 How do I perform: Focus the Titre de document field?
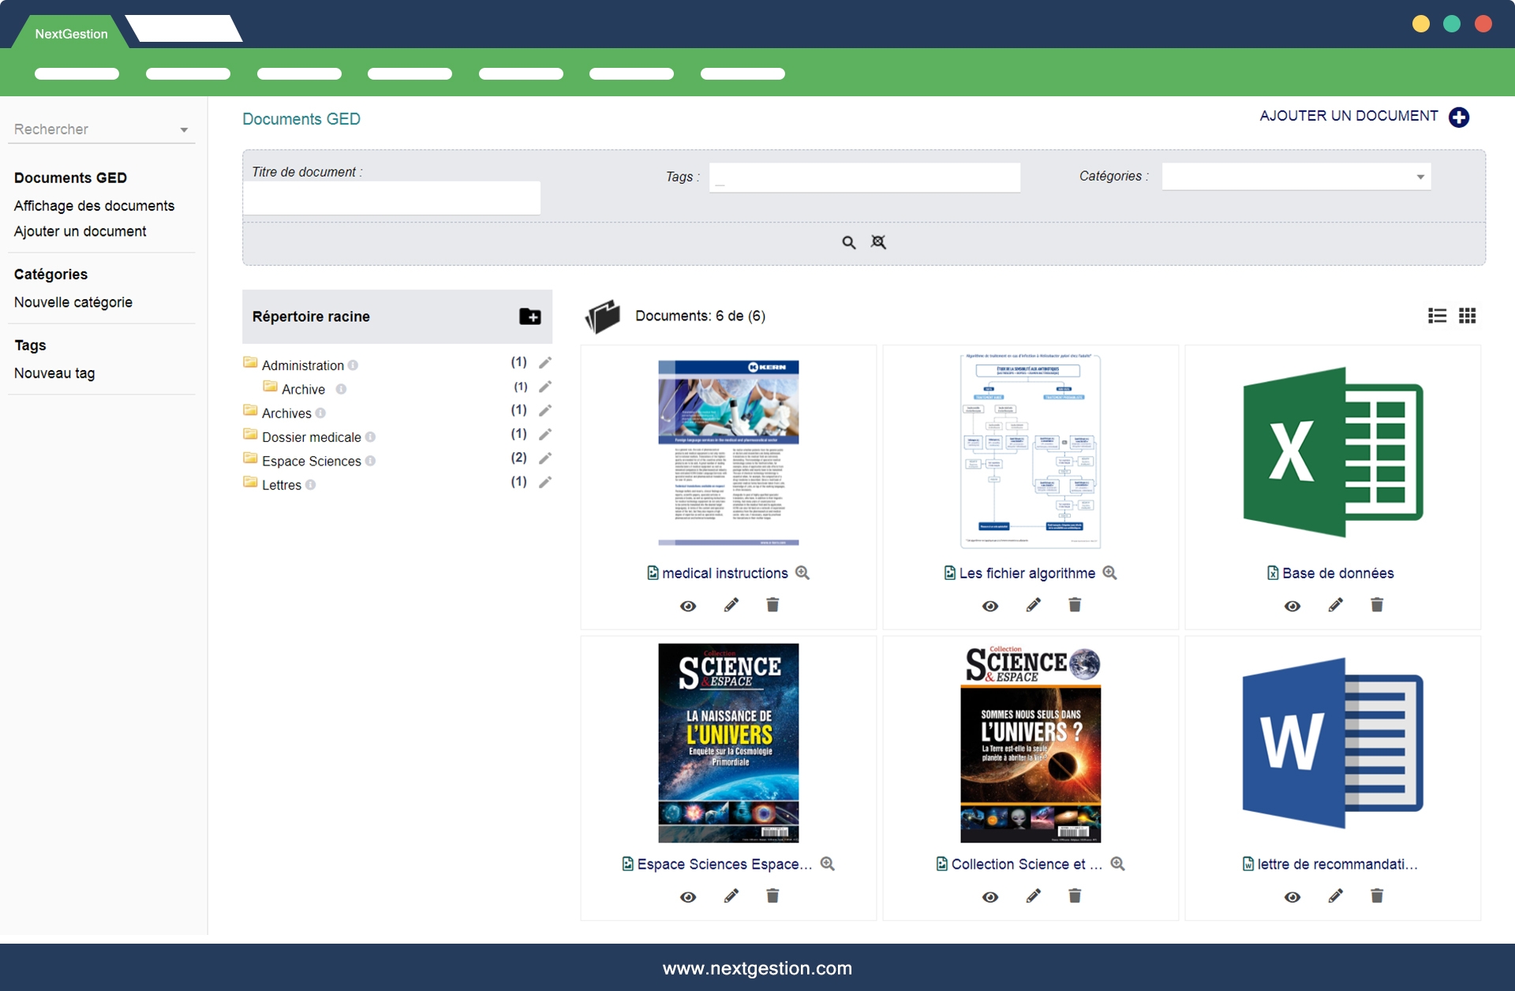[x=391, y=198]
